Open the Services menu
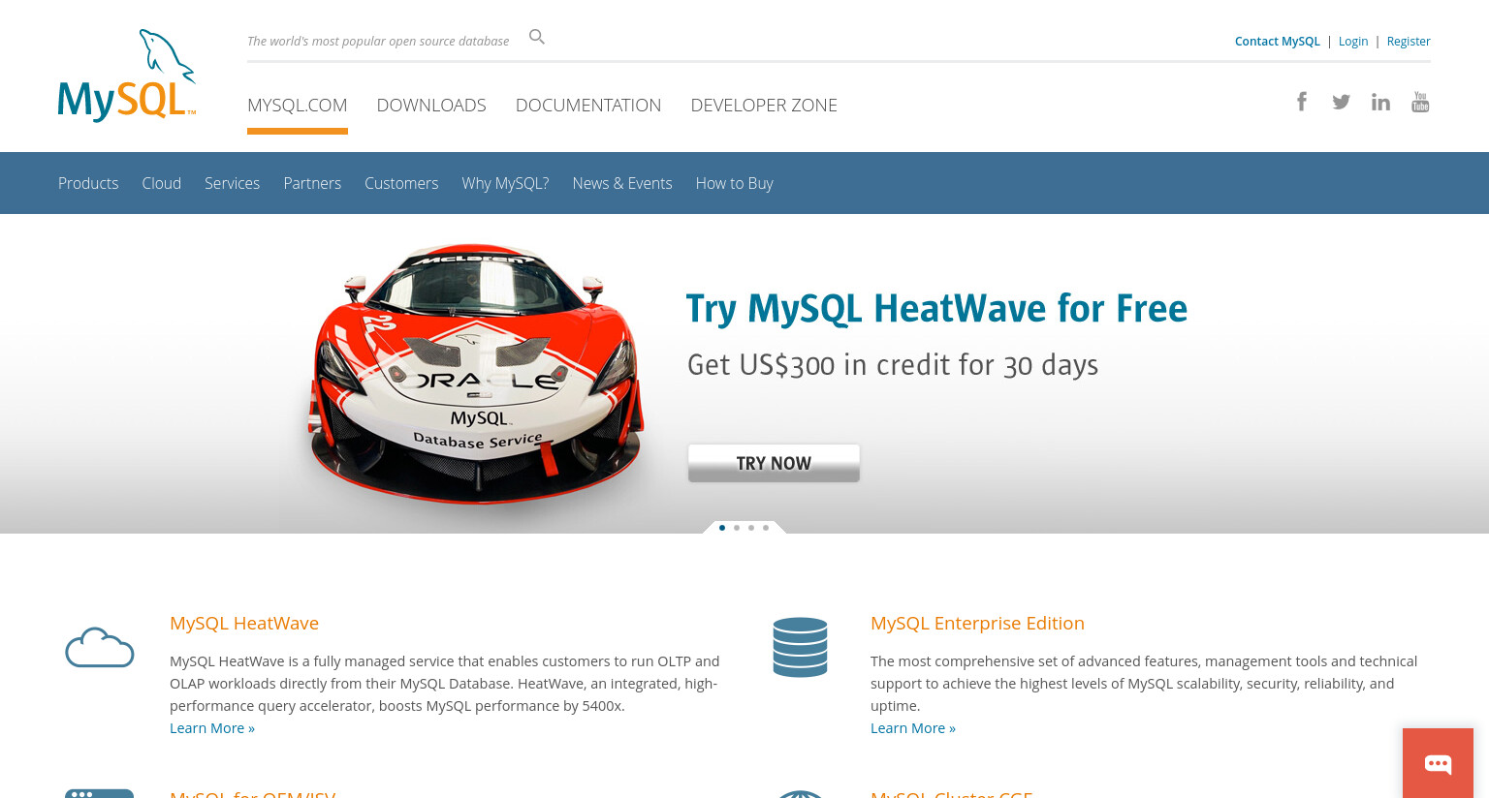Image resolution: width=1489 pixels, height=798 pixels. 232,183
